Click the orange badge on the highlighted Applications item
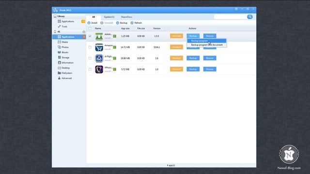 (84, 37)
